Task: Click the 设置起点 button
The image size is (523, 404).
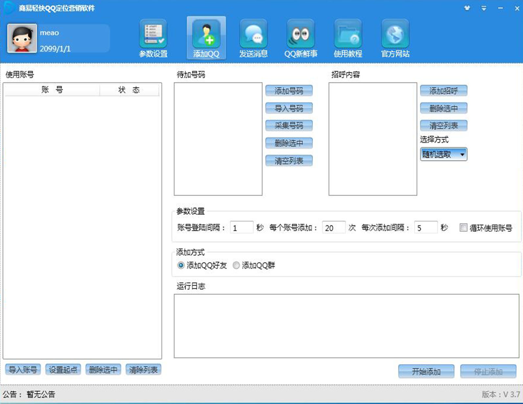Action: 63,370
